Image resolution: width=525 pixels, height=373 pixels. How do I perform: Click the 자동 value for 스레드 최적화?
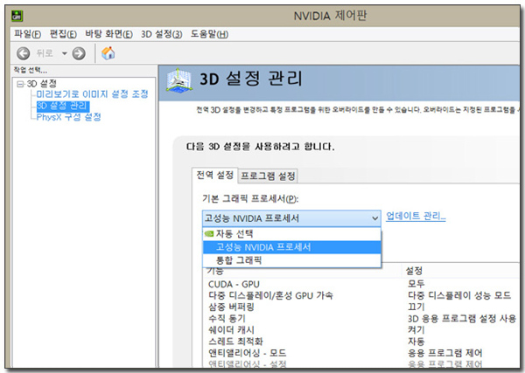416,342
